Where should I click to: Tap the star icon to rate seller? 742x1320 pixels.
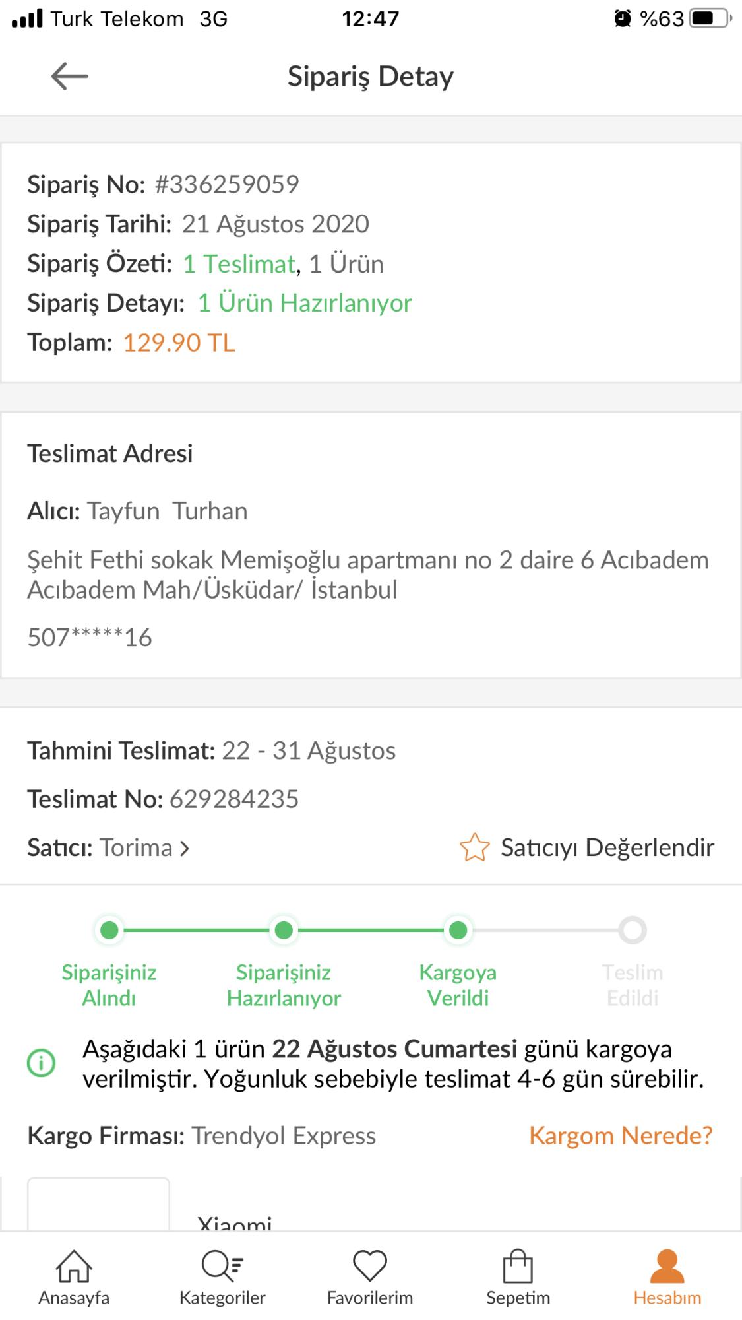tap(475, 847)
